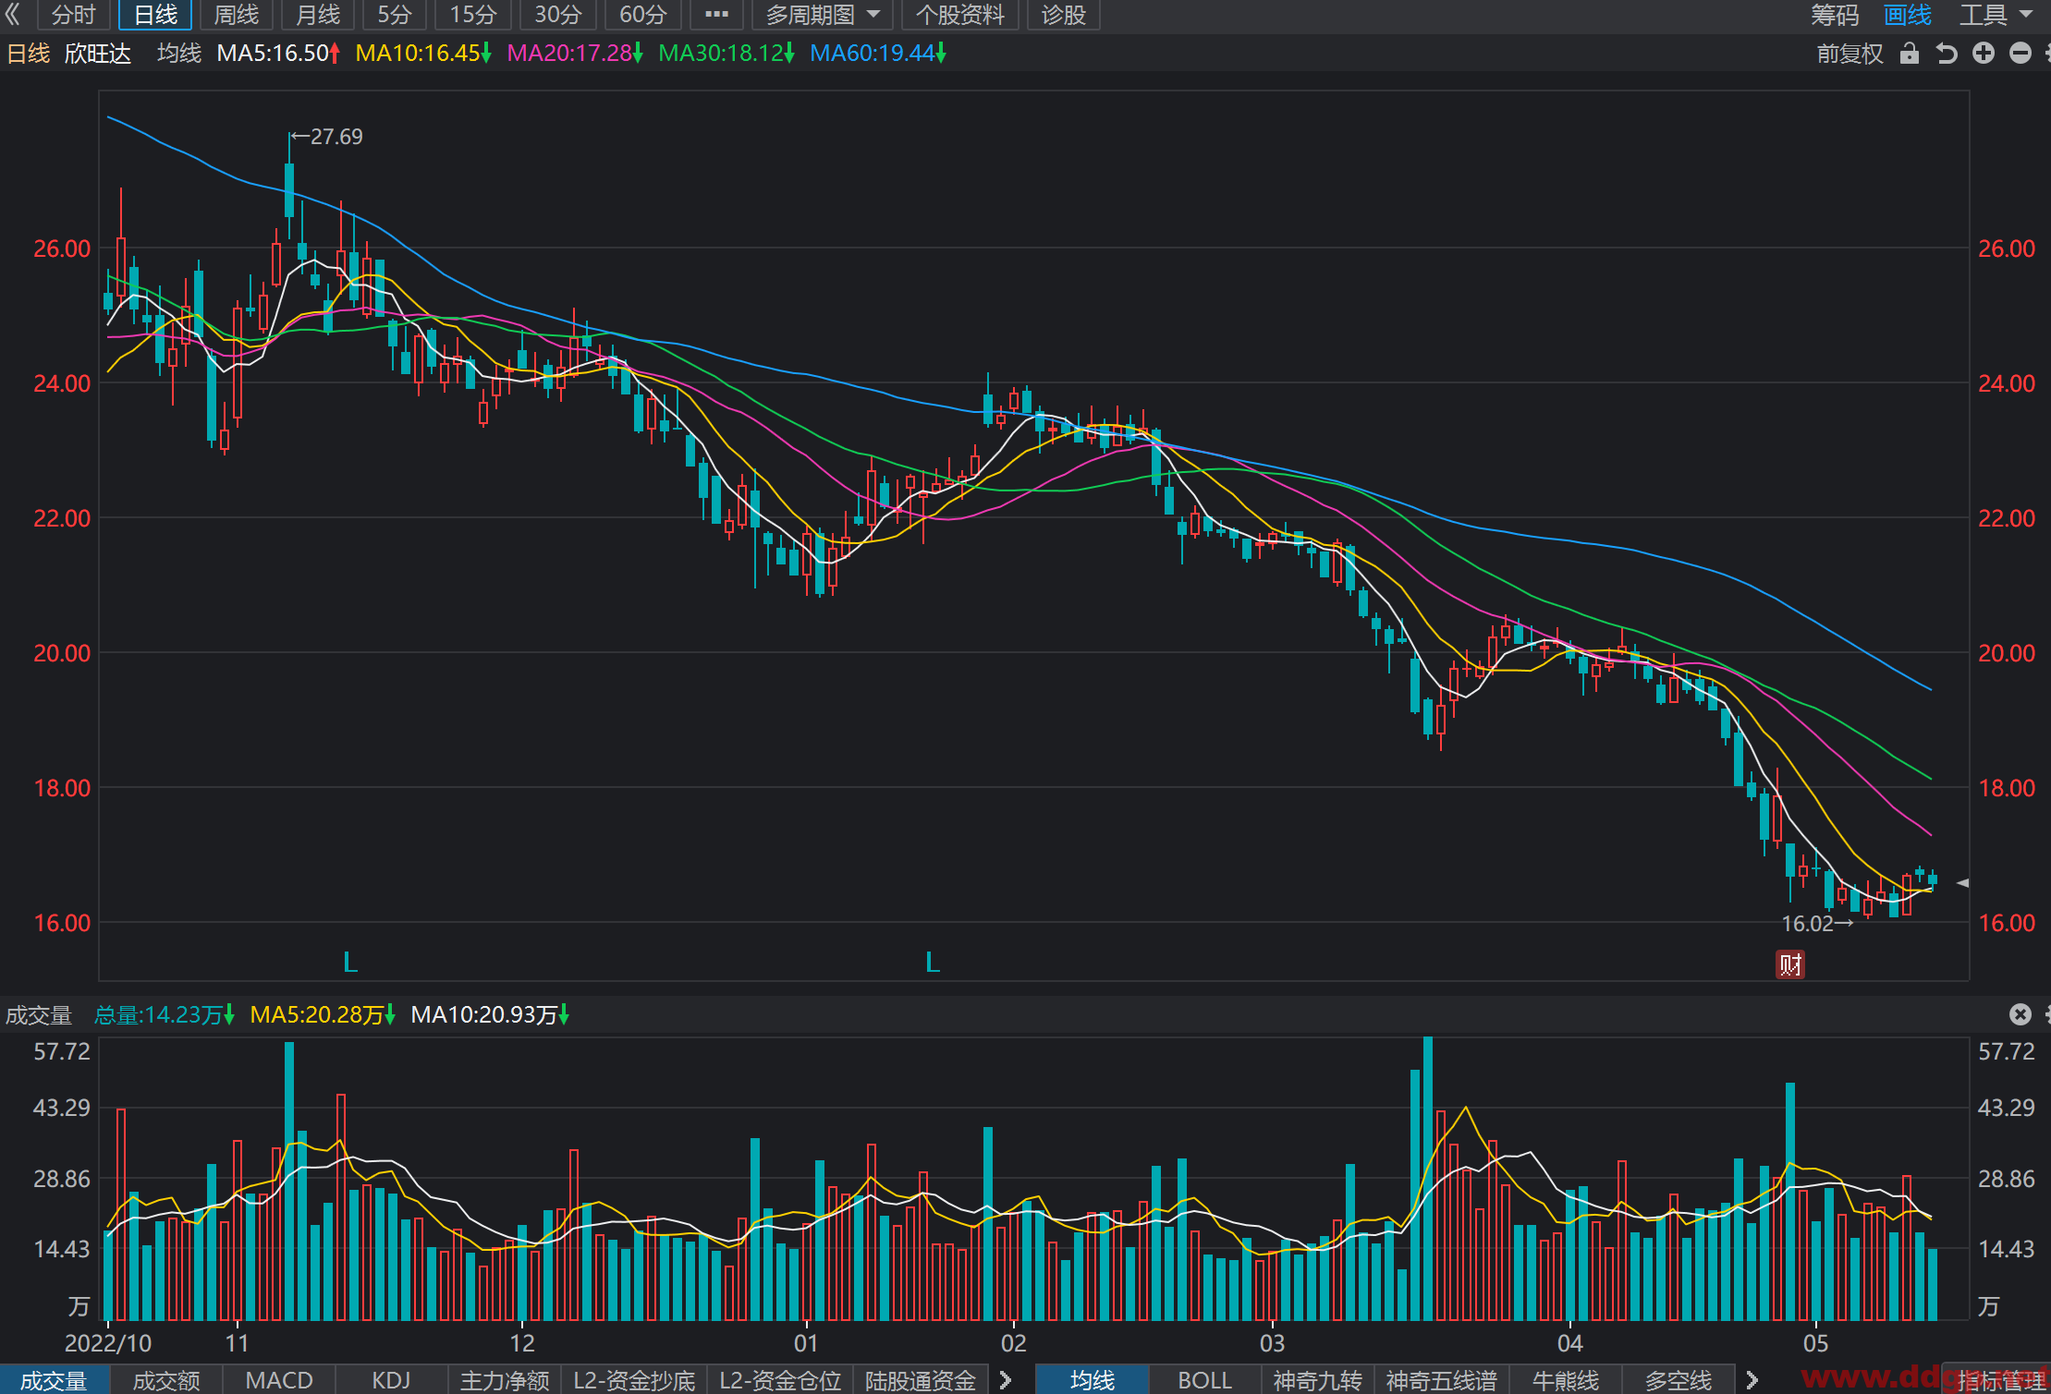This screenshot has width=2051, height=1394.
Task: Click the 成交量 panel title label
Action: tap(39, 1015)
